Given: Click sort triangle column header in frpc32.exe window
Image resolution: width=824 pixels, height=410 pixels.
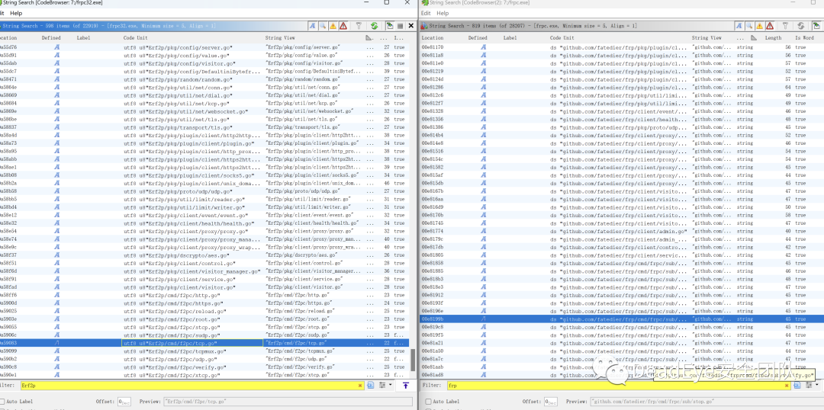Looking at the screenshot, I should 369,38.
